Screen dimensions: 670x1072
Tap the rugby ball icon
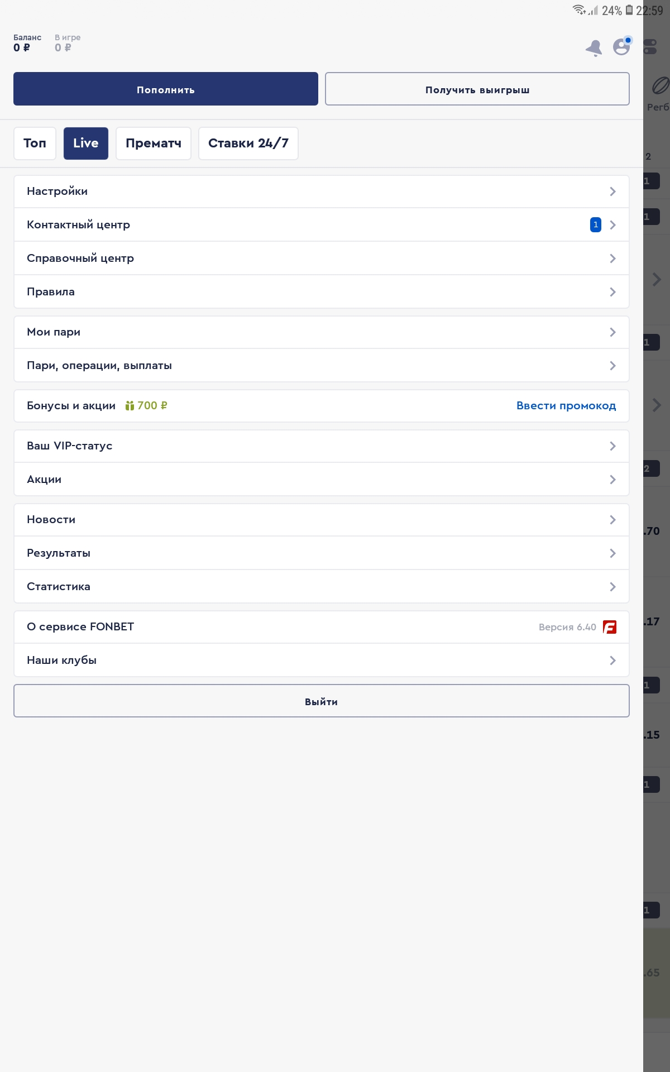(x=660, y=85)
